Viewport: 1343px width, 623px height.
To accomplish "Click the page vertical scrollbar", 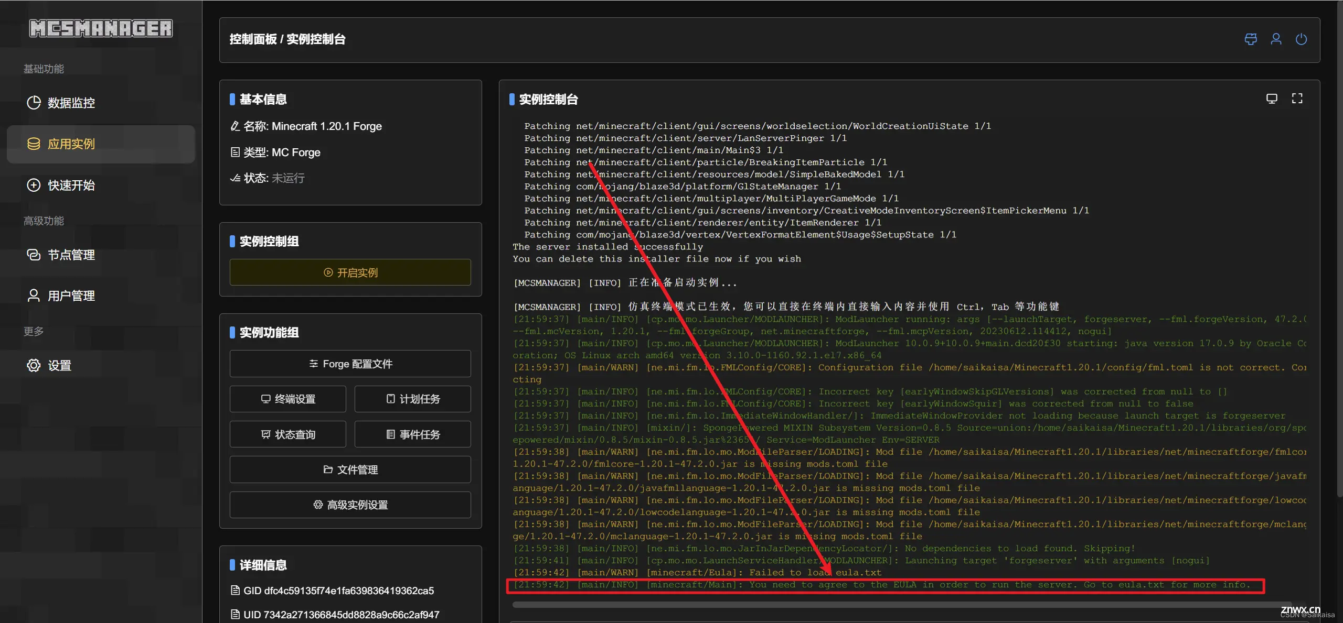I will (x=1340, y=249).
